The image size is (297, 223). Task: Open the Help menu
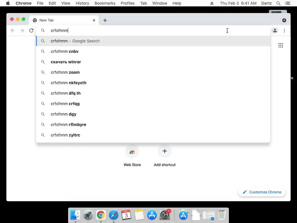[177, 3]
